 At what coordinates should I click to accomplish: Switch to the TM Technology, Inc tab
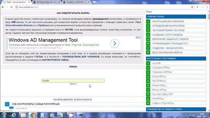coord(47,2)
